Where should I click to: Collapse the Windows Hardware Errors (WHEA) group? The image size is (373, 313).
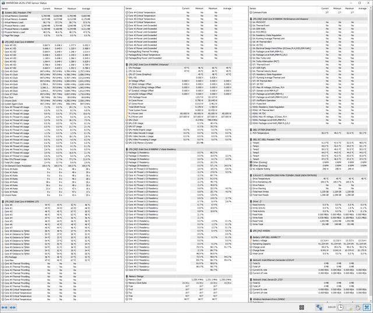[x=308, y=299]
